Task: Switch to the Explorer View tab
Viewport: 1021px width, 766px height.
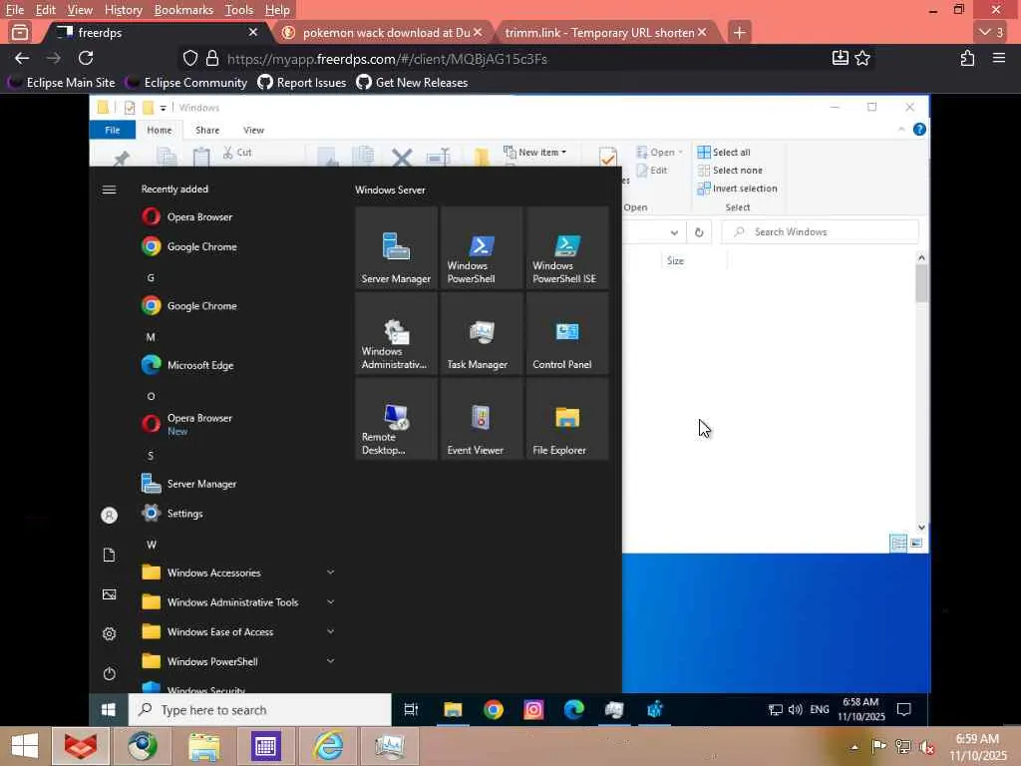Action: pos(253,130)
